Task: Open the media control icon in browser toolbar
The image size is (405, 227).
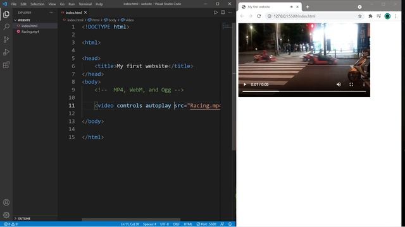Action: [x=379, y=16]
